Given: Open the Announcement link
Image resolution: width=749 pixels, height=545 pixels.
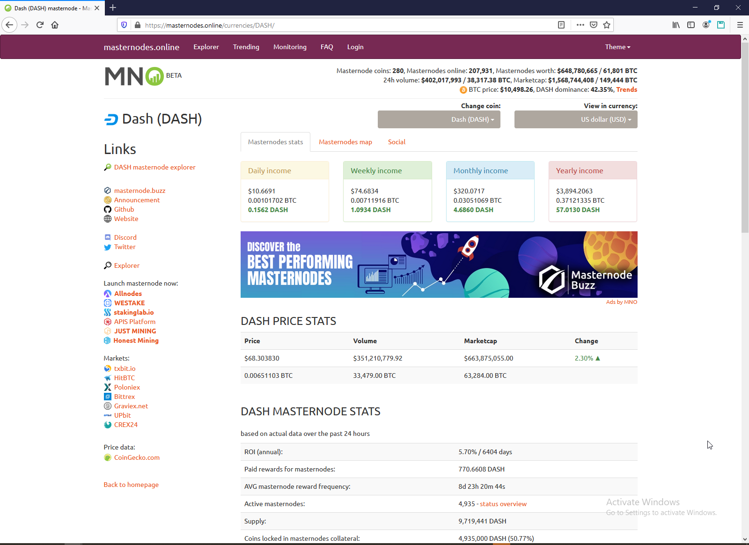Looking at the screenshot, I should click(x=137, y=200).
